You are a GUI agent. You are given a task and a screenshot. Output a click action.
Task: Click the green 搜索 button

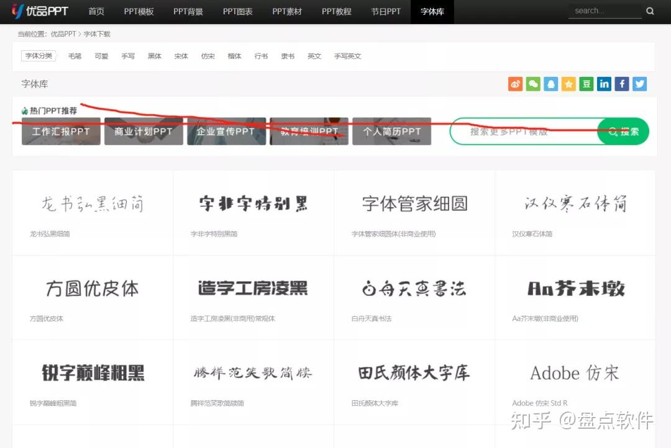624,132
